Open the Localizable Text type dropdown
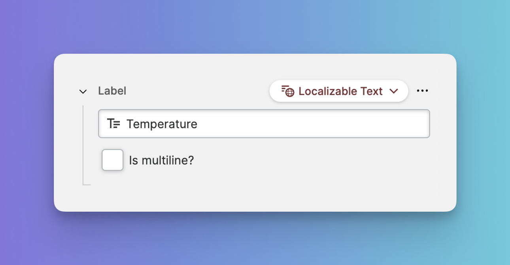 pyautogui.click(x=338, y=91)
